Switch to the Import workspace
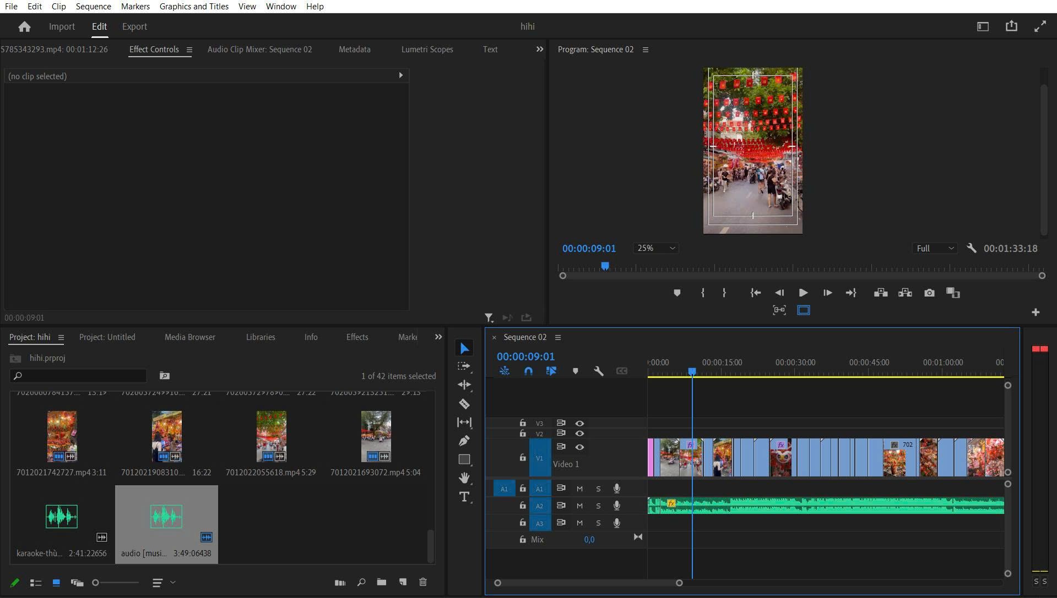 click(62, 26)
